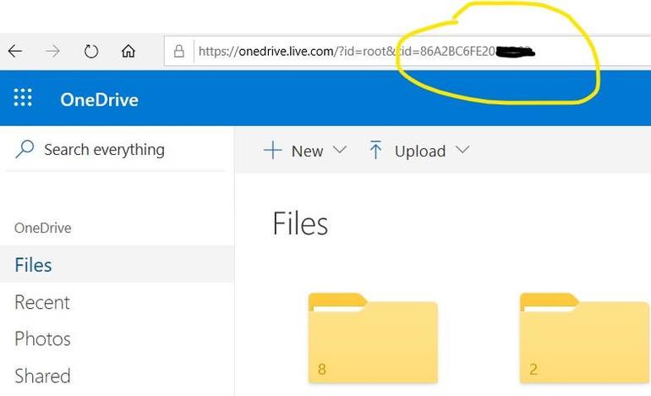This screenshot has width=651, height=396.
Task: Open the New menu button
Action: tap(305, 151)
